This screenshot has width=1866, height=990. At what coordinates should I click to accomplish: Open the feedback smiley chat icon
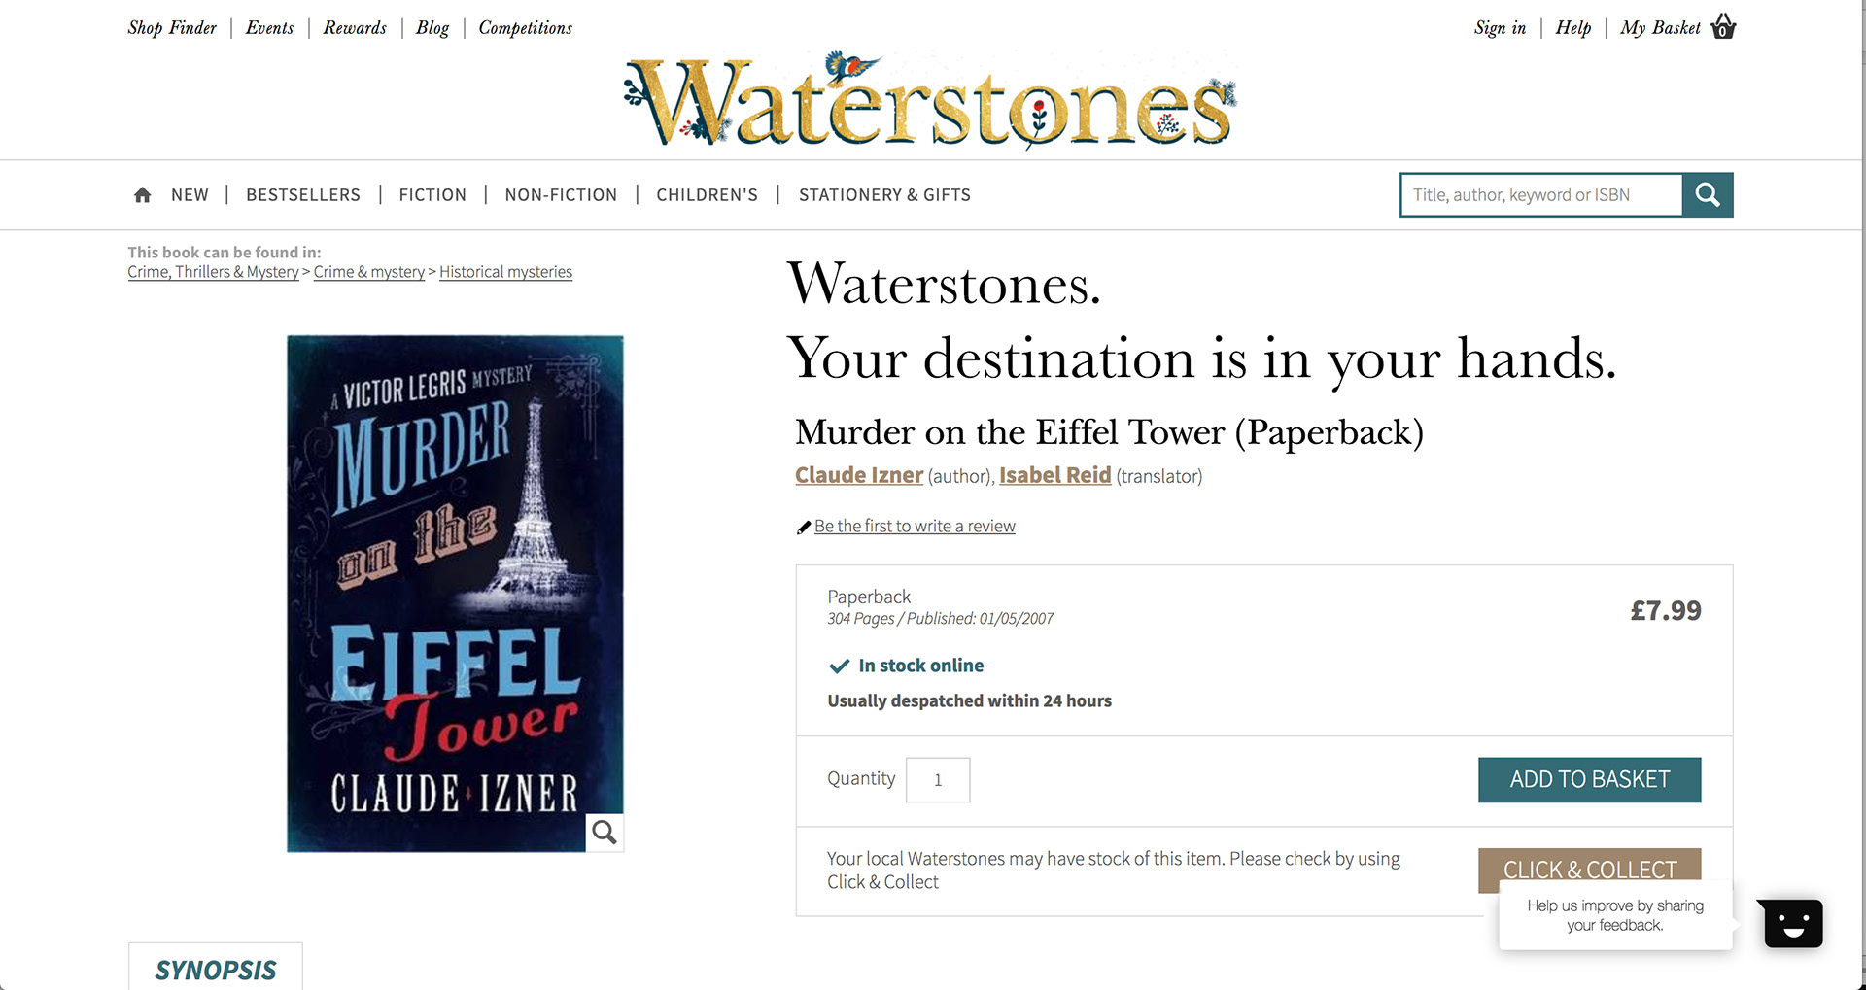pyautogui.click(x=1793, y=923)
